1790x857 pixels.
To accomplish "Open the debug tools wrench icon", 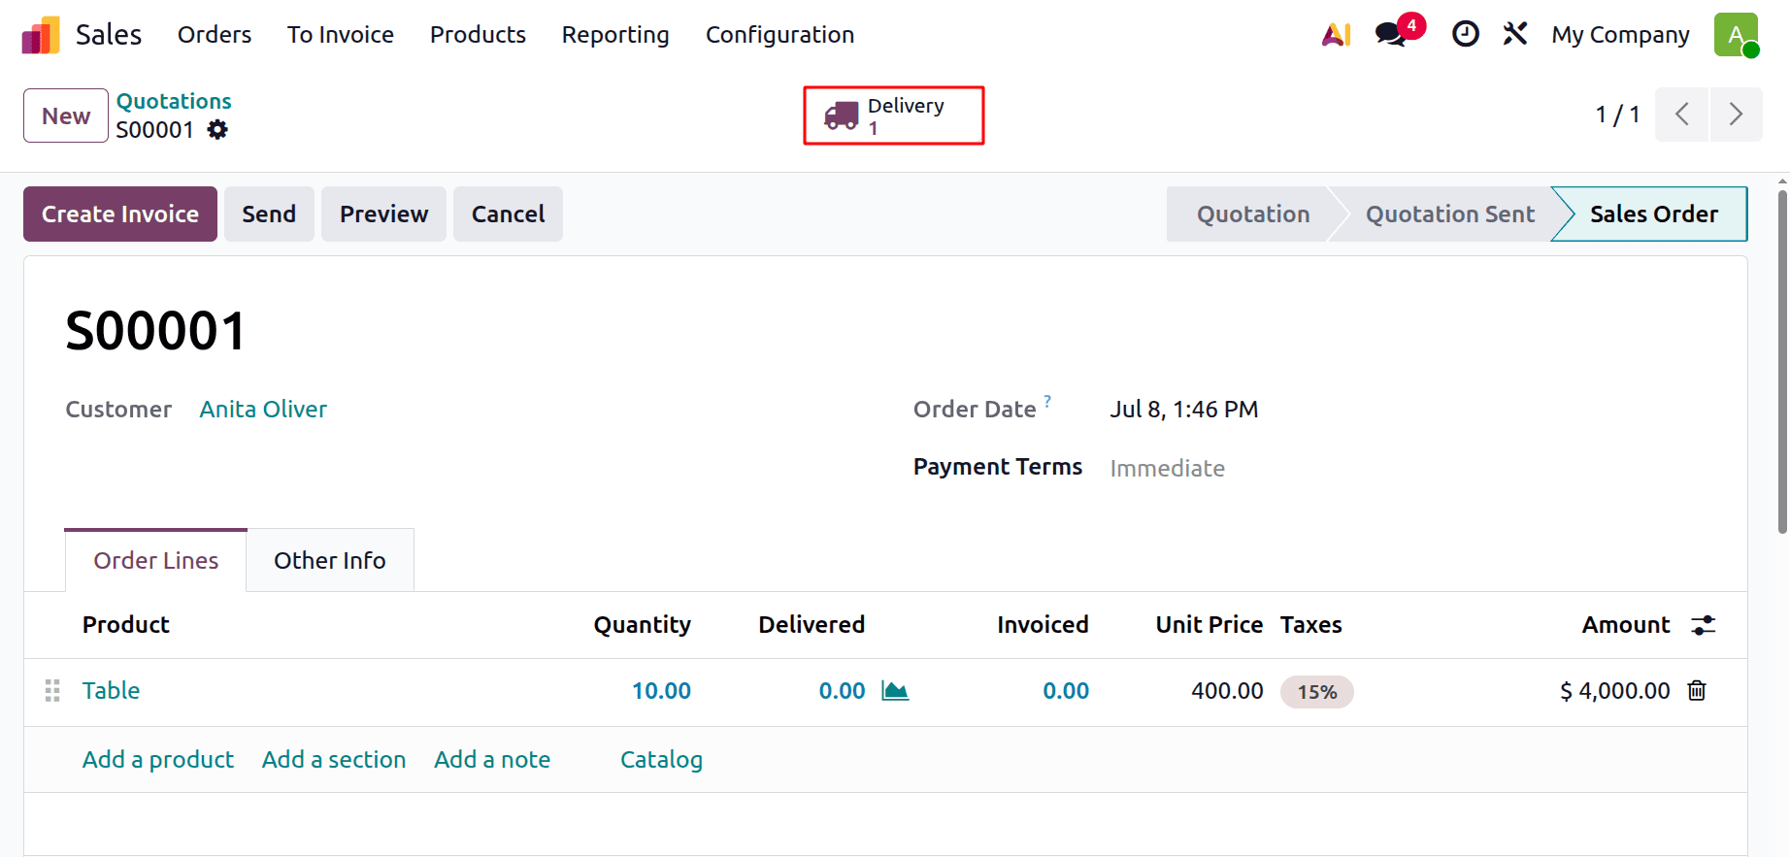I will [1515, 34].
